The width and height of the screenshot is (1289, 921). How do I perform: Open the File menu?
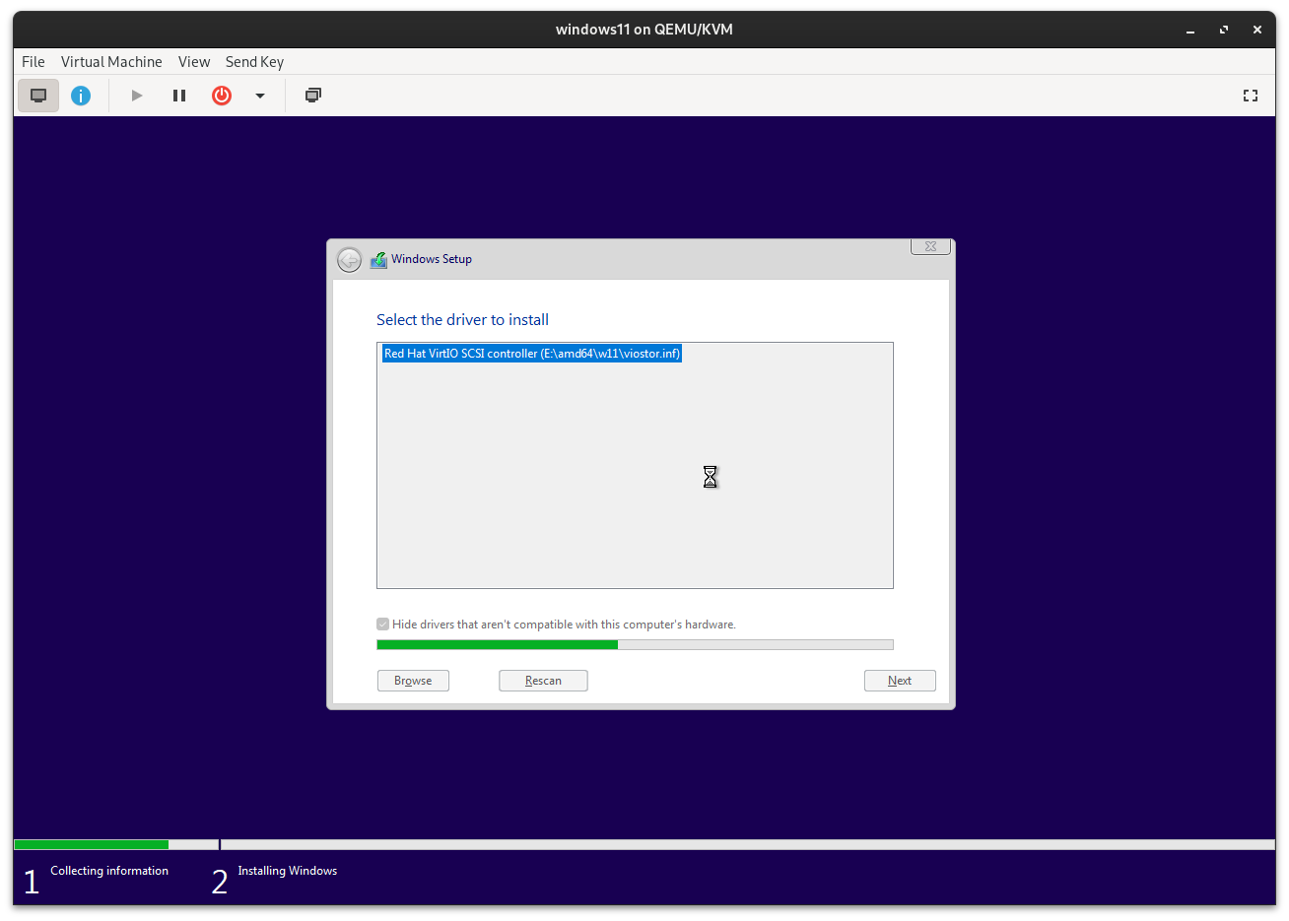(34, 61)
